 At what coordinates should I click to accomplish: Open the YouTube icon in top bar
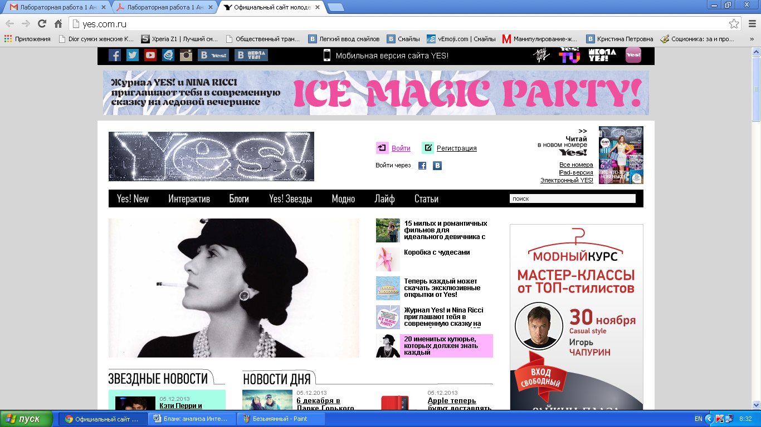(x=150, y=55)
